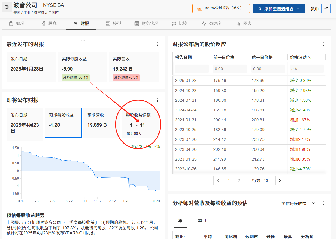Go to the next table page arrow
336x239 pixels.
[x=280, y=180]
